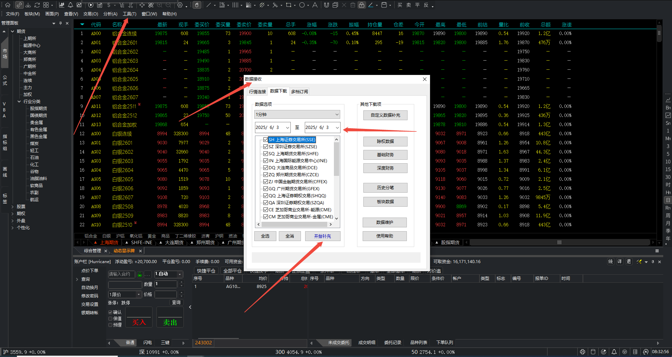This screenshot has height=357, width=672.
Task: Uncheck SZ 深圳证券交易所(SZSE) checkbox
Action: point(266,147)
